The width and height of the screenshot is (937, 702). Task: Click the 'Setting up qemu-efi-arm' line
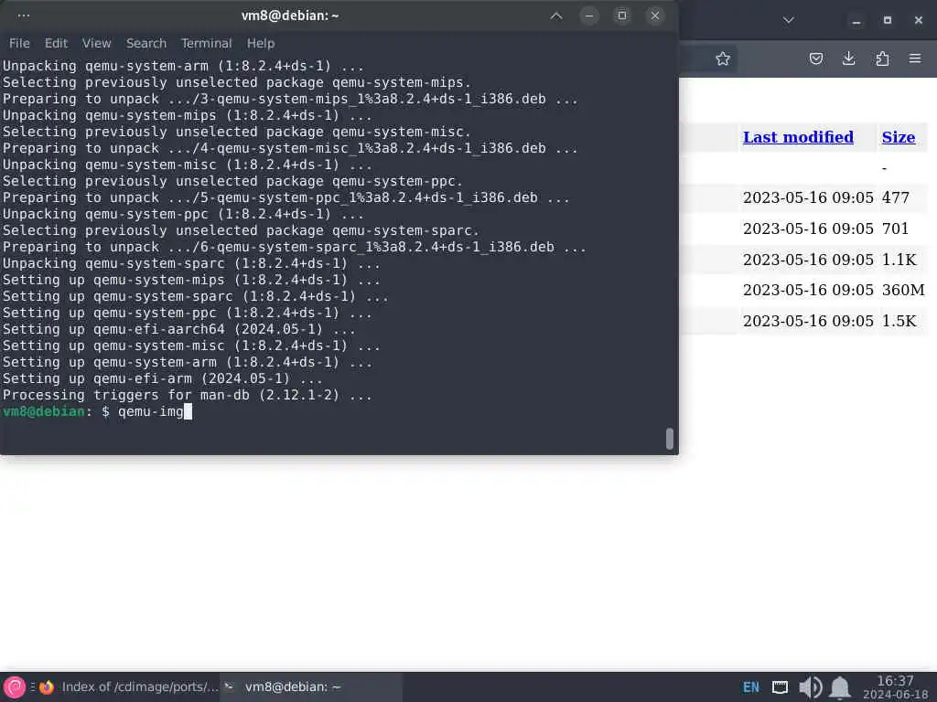[x=163, y=378]
